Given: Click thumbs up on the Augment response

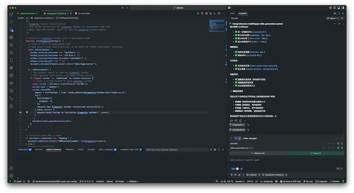Looking at the screenshot, I should 231,121.
